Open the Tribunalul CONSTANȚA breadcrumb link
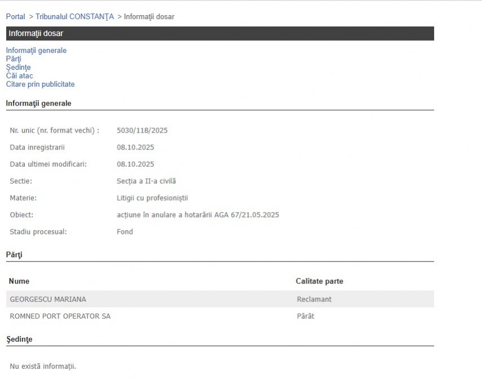This screenshot has height=380, width=482. [x=74, y=17]
